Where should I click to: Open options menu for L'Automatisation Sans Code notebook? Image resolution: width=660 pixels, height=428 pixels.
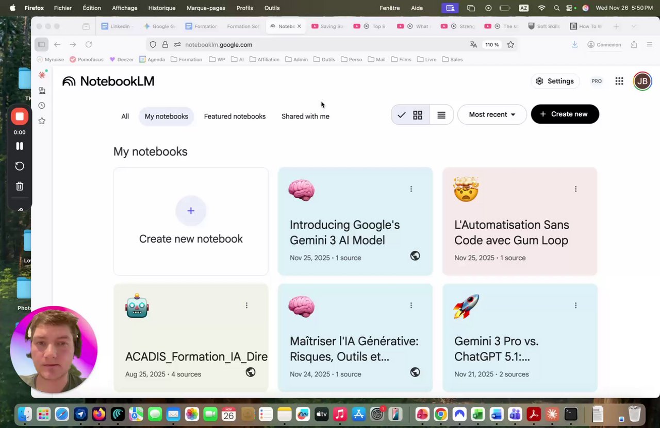coord(575,189)
